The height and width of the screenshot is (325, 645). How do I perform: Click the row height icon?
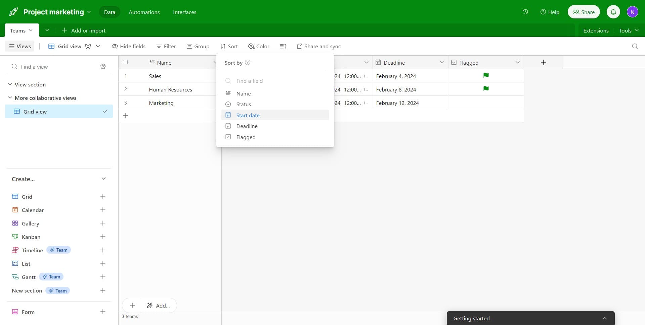(283, 46)
